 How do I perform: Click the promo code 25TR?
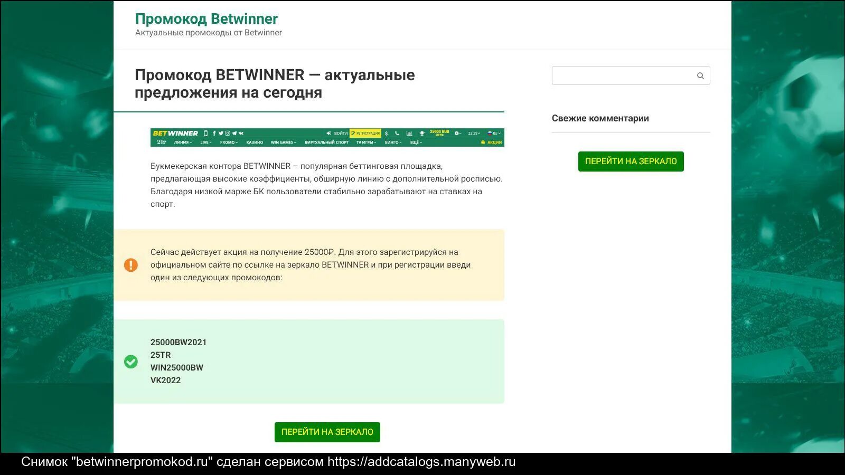161,355
